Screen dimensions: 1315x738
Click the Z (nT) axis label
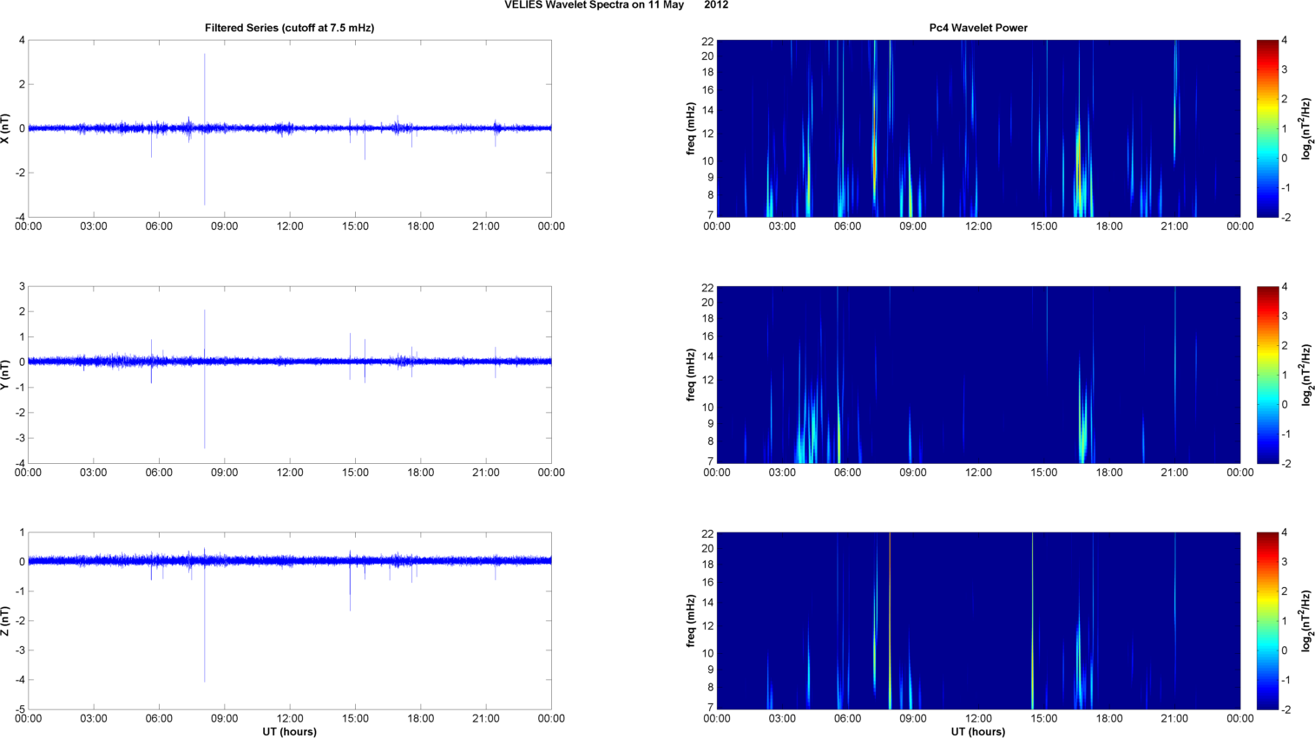[x=6, y=621]
